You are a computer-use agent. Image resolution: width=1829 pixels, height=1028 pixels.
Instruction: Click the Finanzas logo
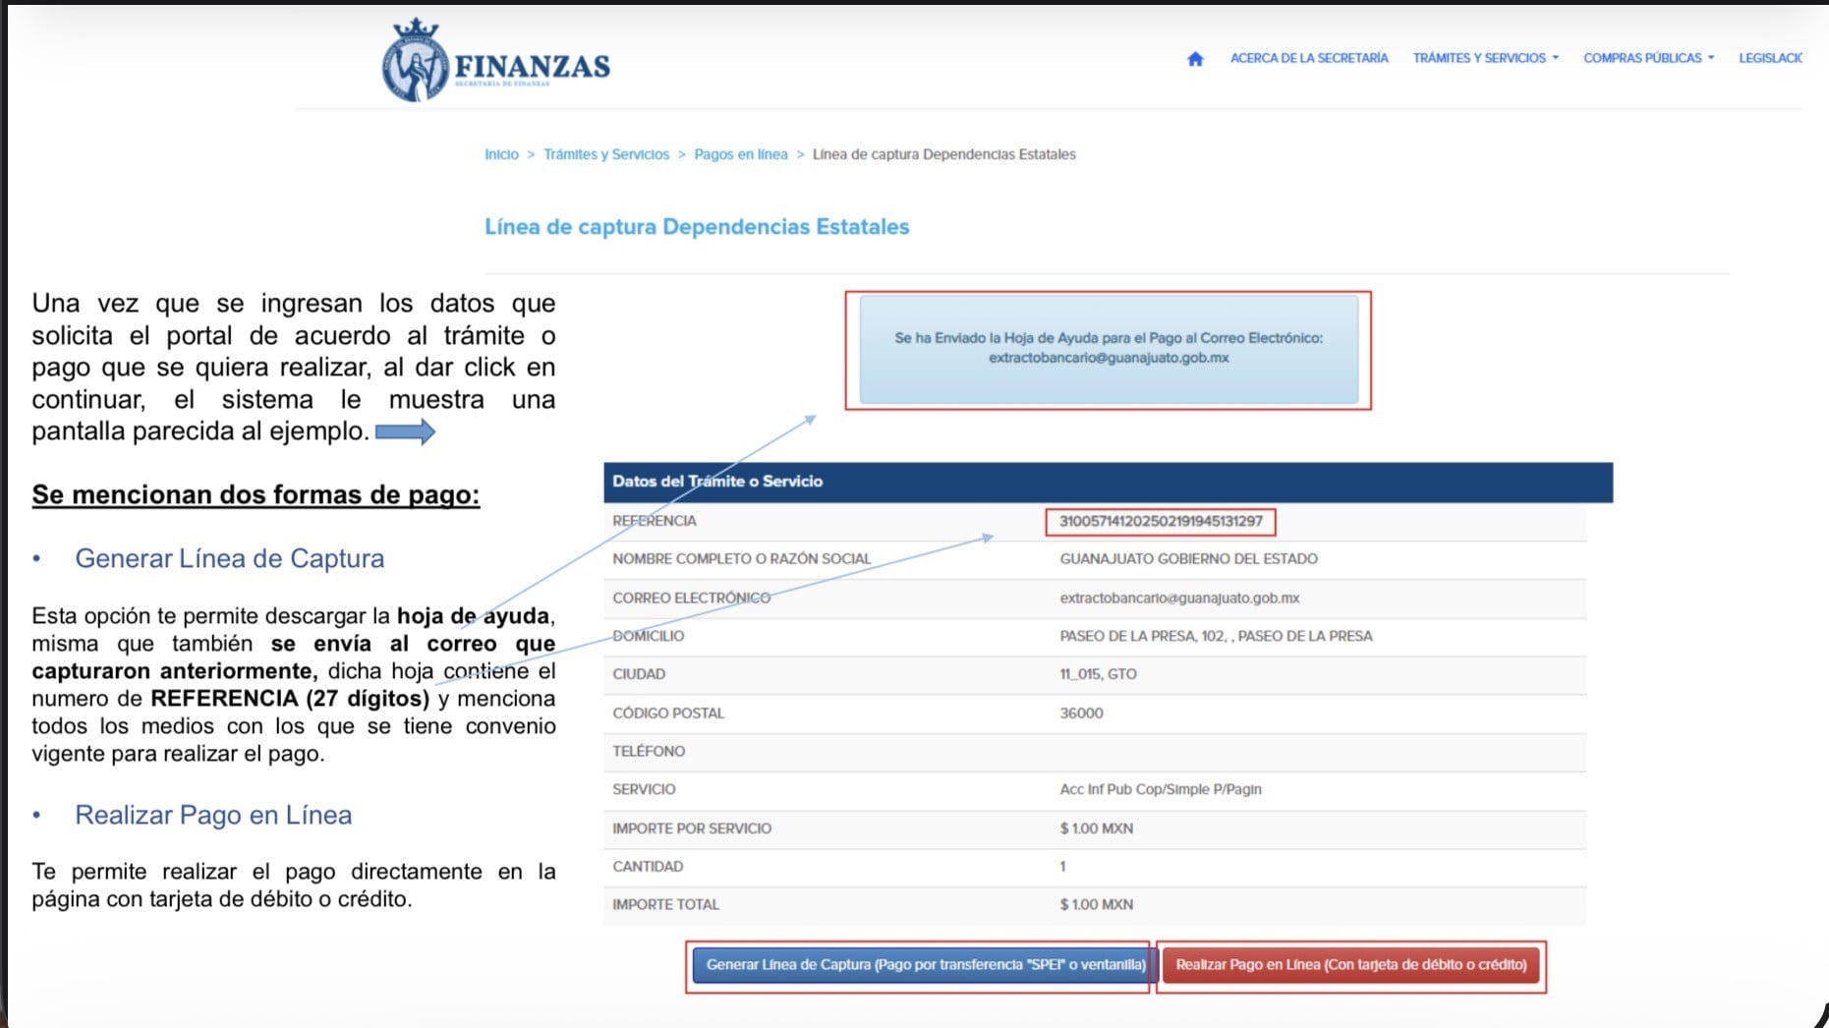pos(496,61)
